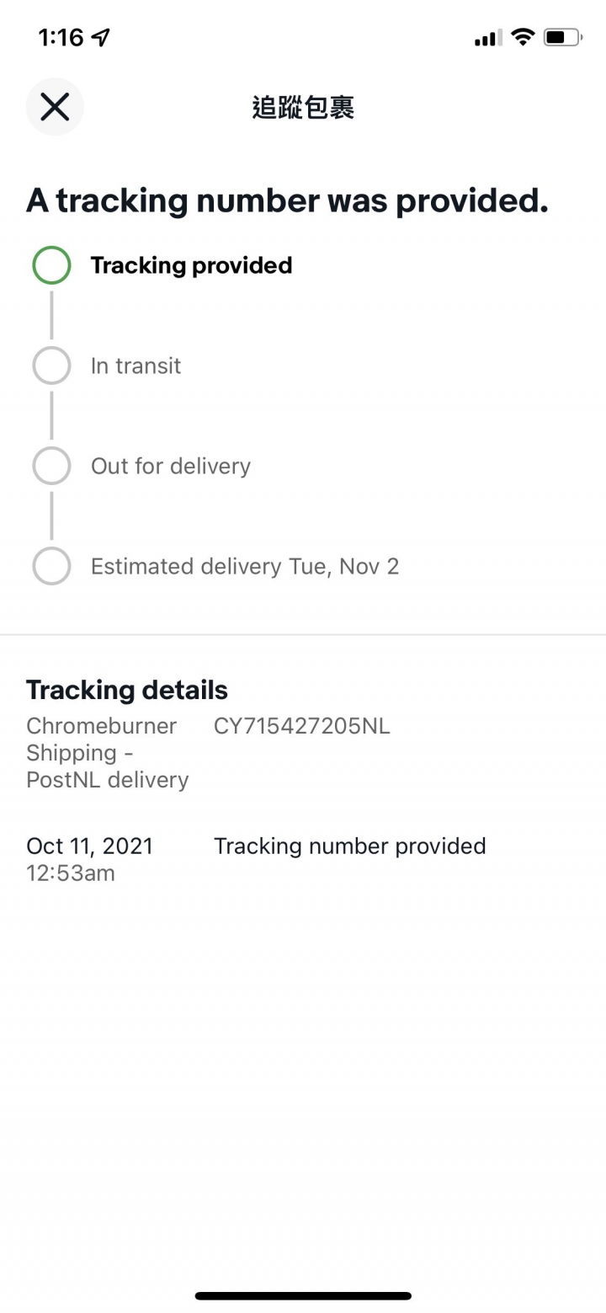Tap the Tracking number provided event entry
Image resolution: width=606 pixels, height=1313 pixels.
349,846
